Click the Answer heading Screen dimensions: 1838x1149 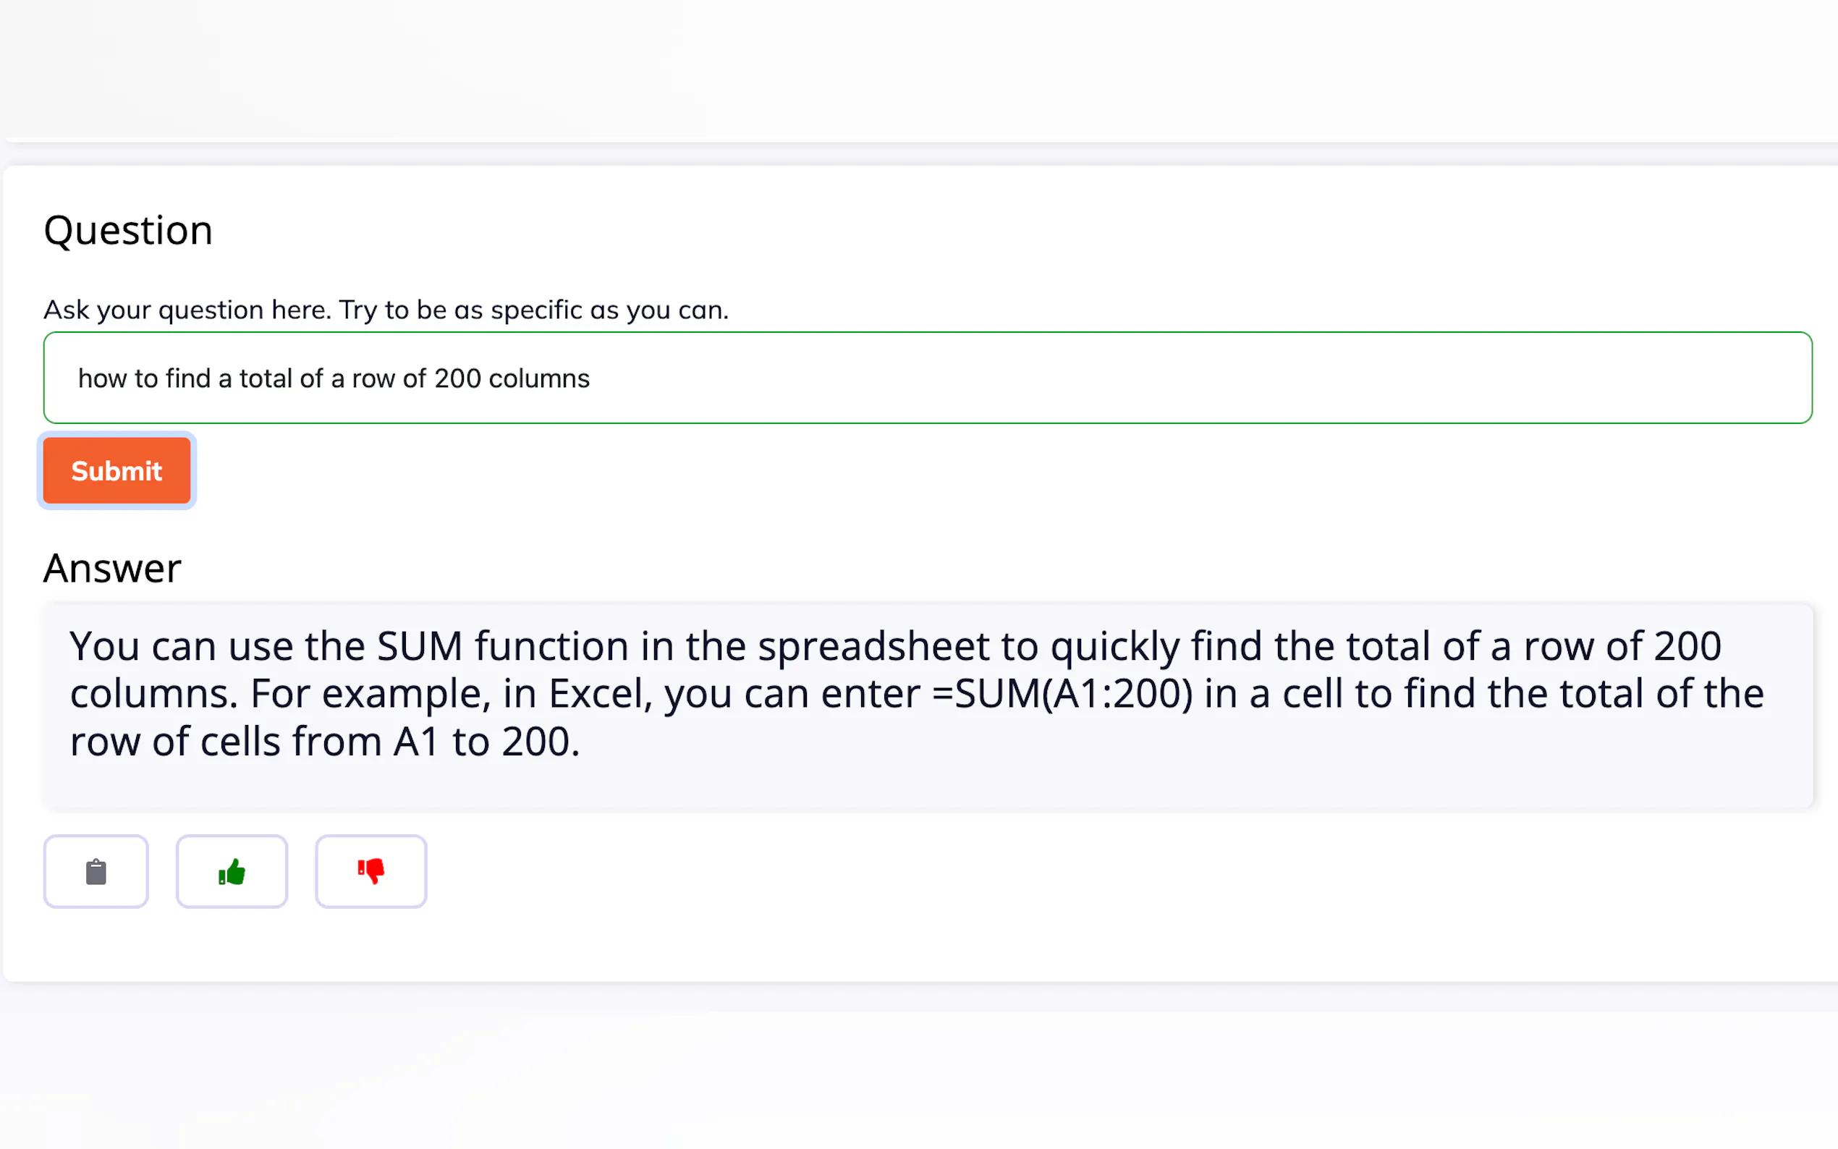pos(112,569)
